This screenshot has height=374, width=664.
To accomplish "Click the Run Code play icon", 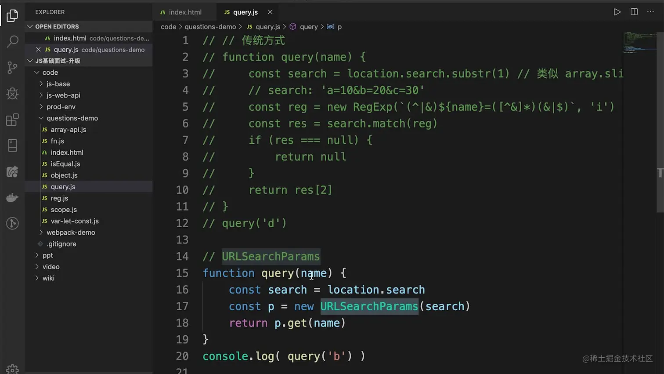I will point(617,12).
